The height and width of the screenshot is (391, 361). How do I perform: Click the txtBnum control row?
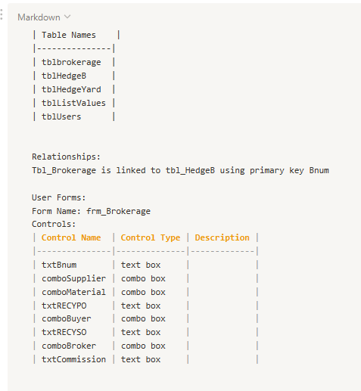[146, 265]
